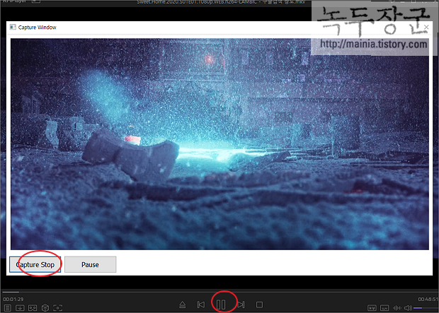Click the playback seek bar
439x313 pixels.
coord(219,292)
